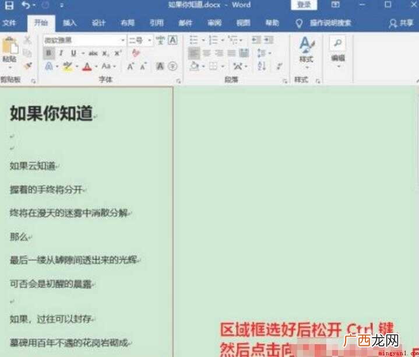Select align left paragraph button
The height and width of the screenshot is (357, 419).
[194, 53]
